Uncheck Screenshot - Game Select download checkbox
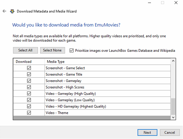 point(29,68)
